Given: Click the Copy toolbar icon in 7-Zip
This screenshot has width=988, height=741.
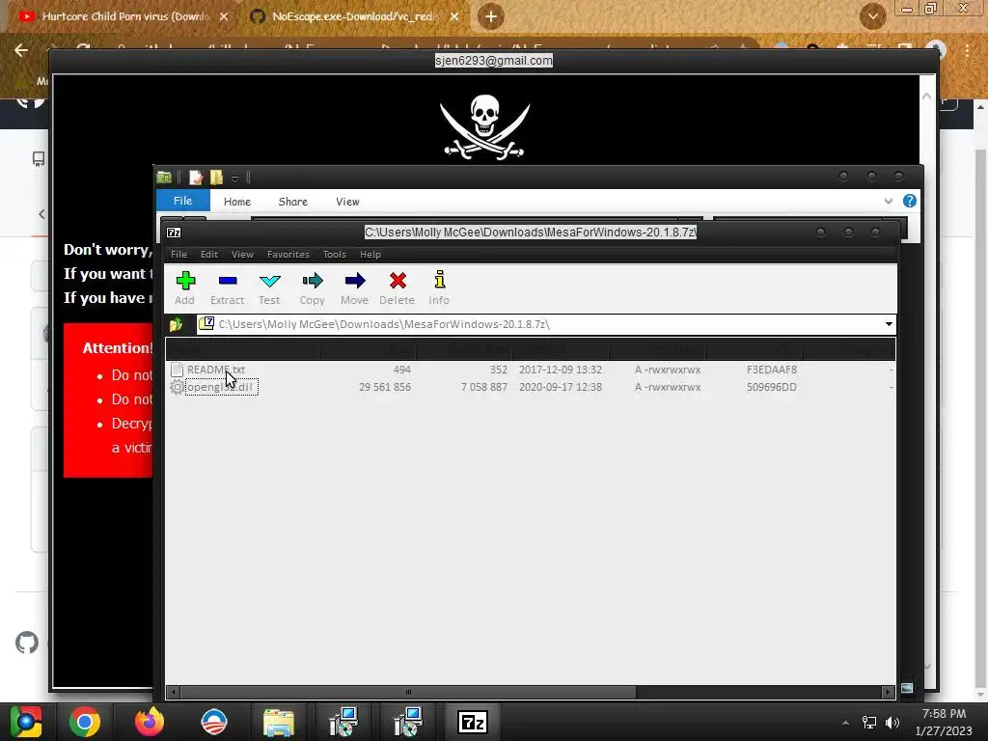Looking at the screenshot, I should 312,288.
